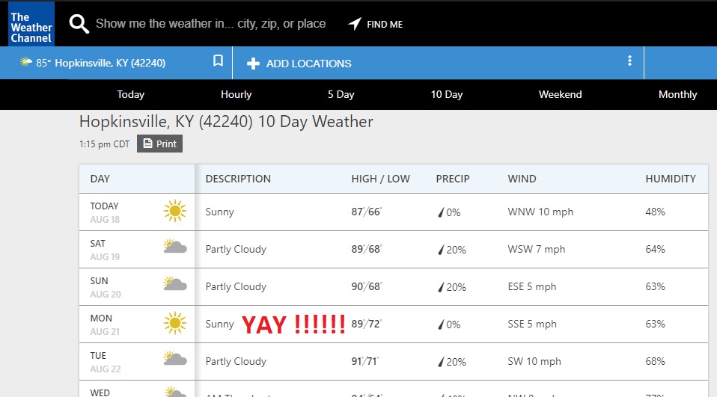Click the plus icon beside Add Locations
Viewport: 717px width, 397px height.
tap(253, 64)
